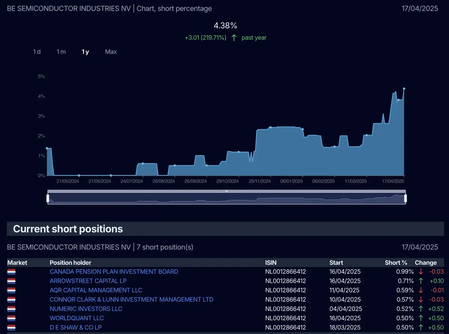Click the Market column header
This screenshot has height=334, width=449.
coord(17,263)
